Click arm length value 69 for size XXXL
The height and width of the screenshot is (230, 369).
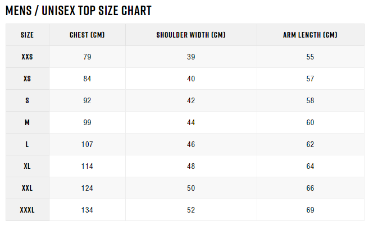pyautogui.click(x=310, y=210)
